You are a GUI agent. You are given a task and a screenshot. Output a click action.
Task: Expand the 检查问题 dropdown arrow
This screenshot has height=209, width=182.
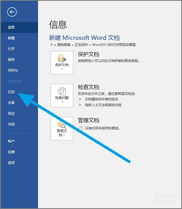[62, 102]
